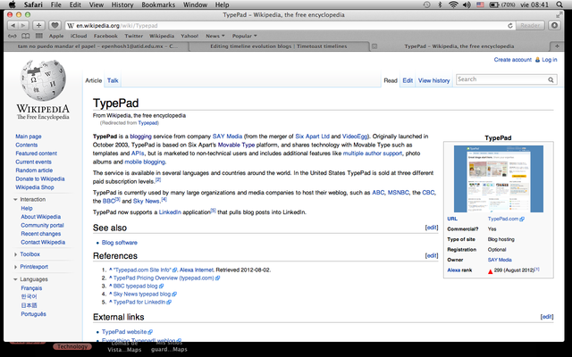Click the LinkedIn link in the article
The image size is (572, 357).
[x=170, y=212]
